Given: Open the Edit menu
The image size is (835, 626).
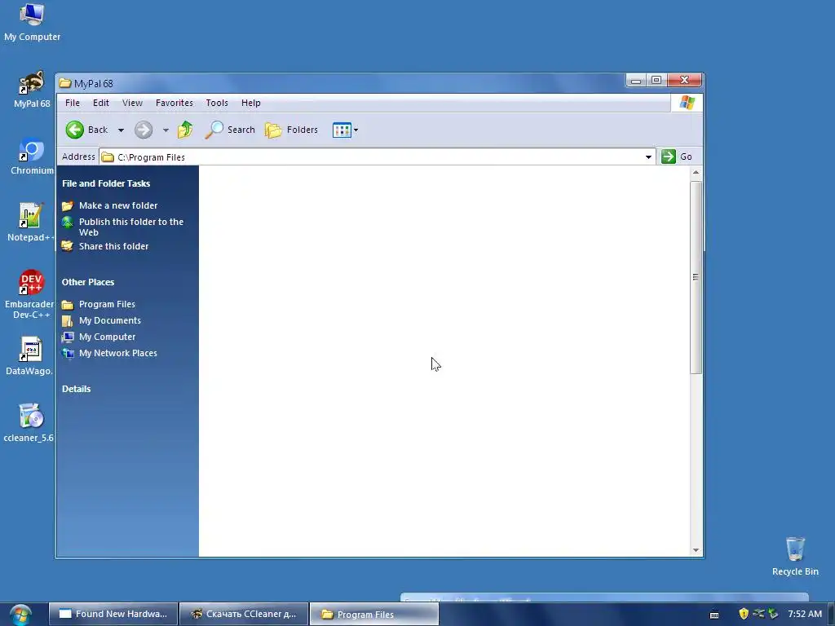Looking at the screenshot, I should click(100, 103).
